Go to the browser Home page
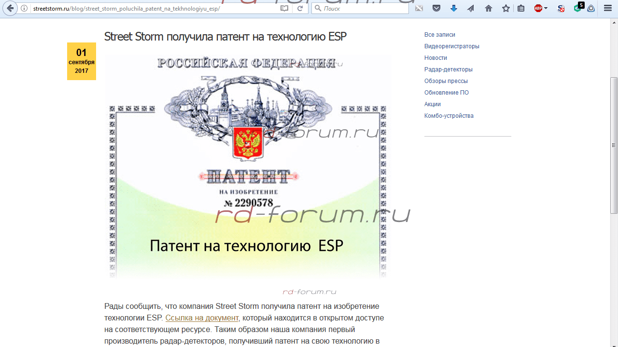Viewport: 618px width, 347px height. 489,8
